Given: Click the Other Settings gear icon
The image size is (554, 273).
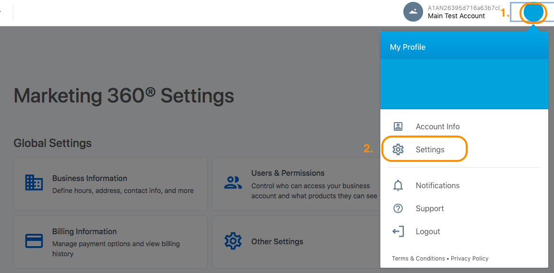Looking at the screenshot, I should pos(233,241).
